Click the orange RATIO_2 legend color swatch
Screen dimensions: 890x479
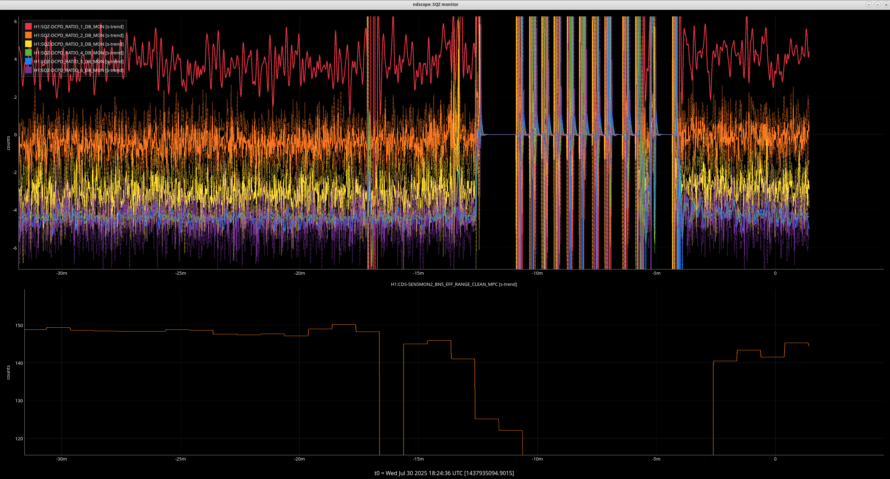[x=28, y=35]
